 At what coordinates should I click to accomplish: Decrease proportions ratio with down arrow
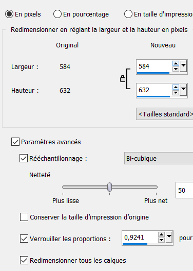161,240
